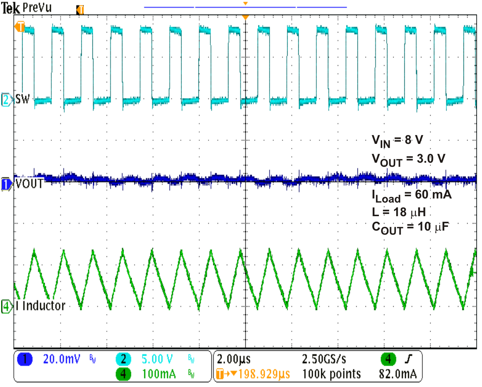Image resolution: width=482 pixels, height=387 pixels.
Task: Click the channel 1 badge in the readout bar
Action: 25,359
